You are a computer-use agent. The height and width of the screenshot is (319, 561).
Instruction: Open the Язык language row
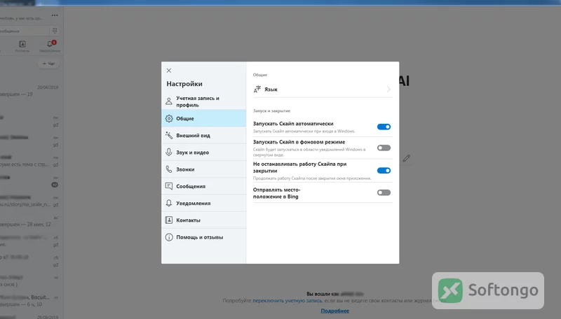click(323, 90)
